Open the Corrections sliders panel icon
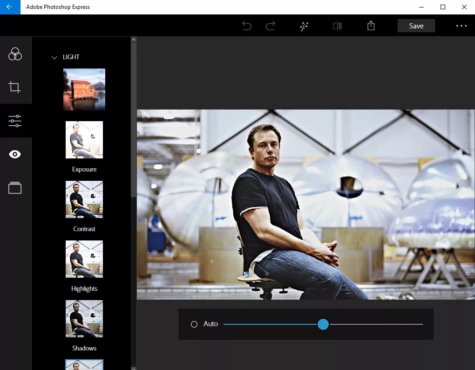This screenshot has width=475, height=370. click(15, 121)
